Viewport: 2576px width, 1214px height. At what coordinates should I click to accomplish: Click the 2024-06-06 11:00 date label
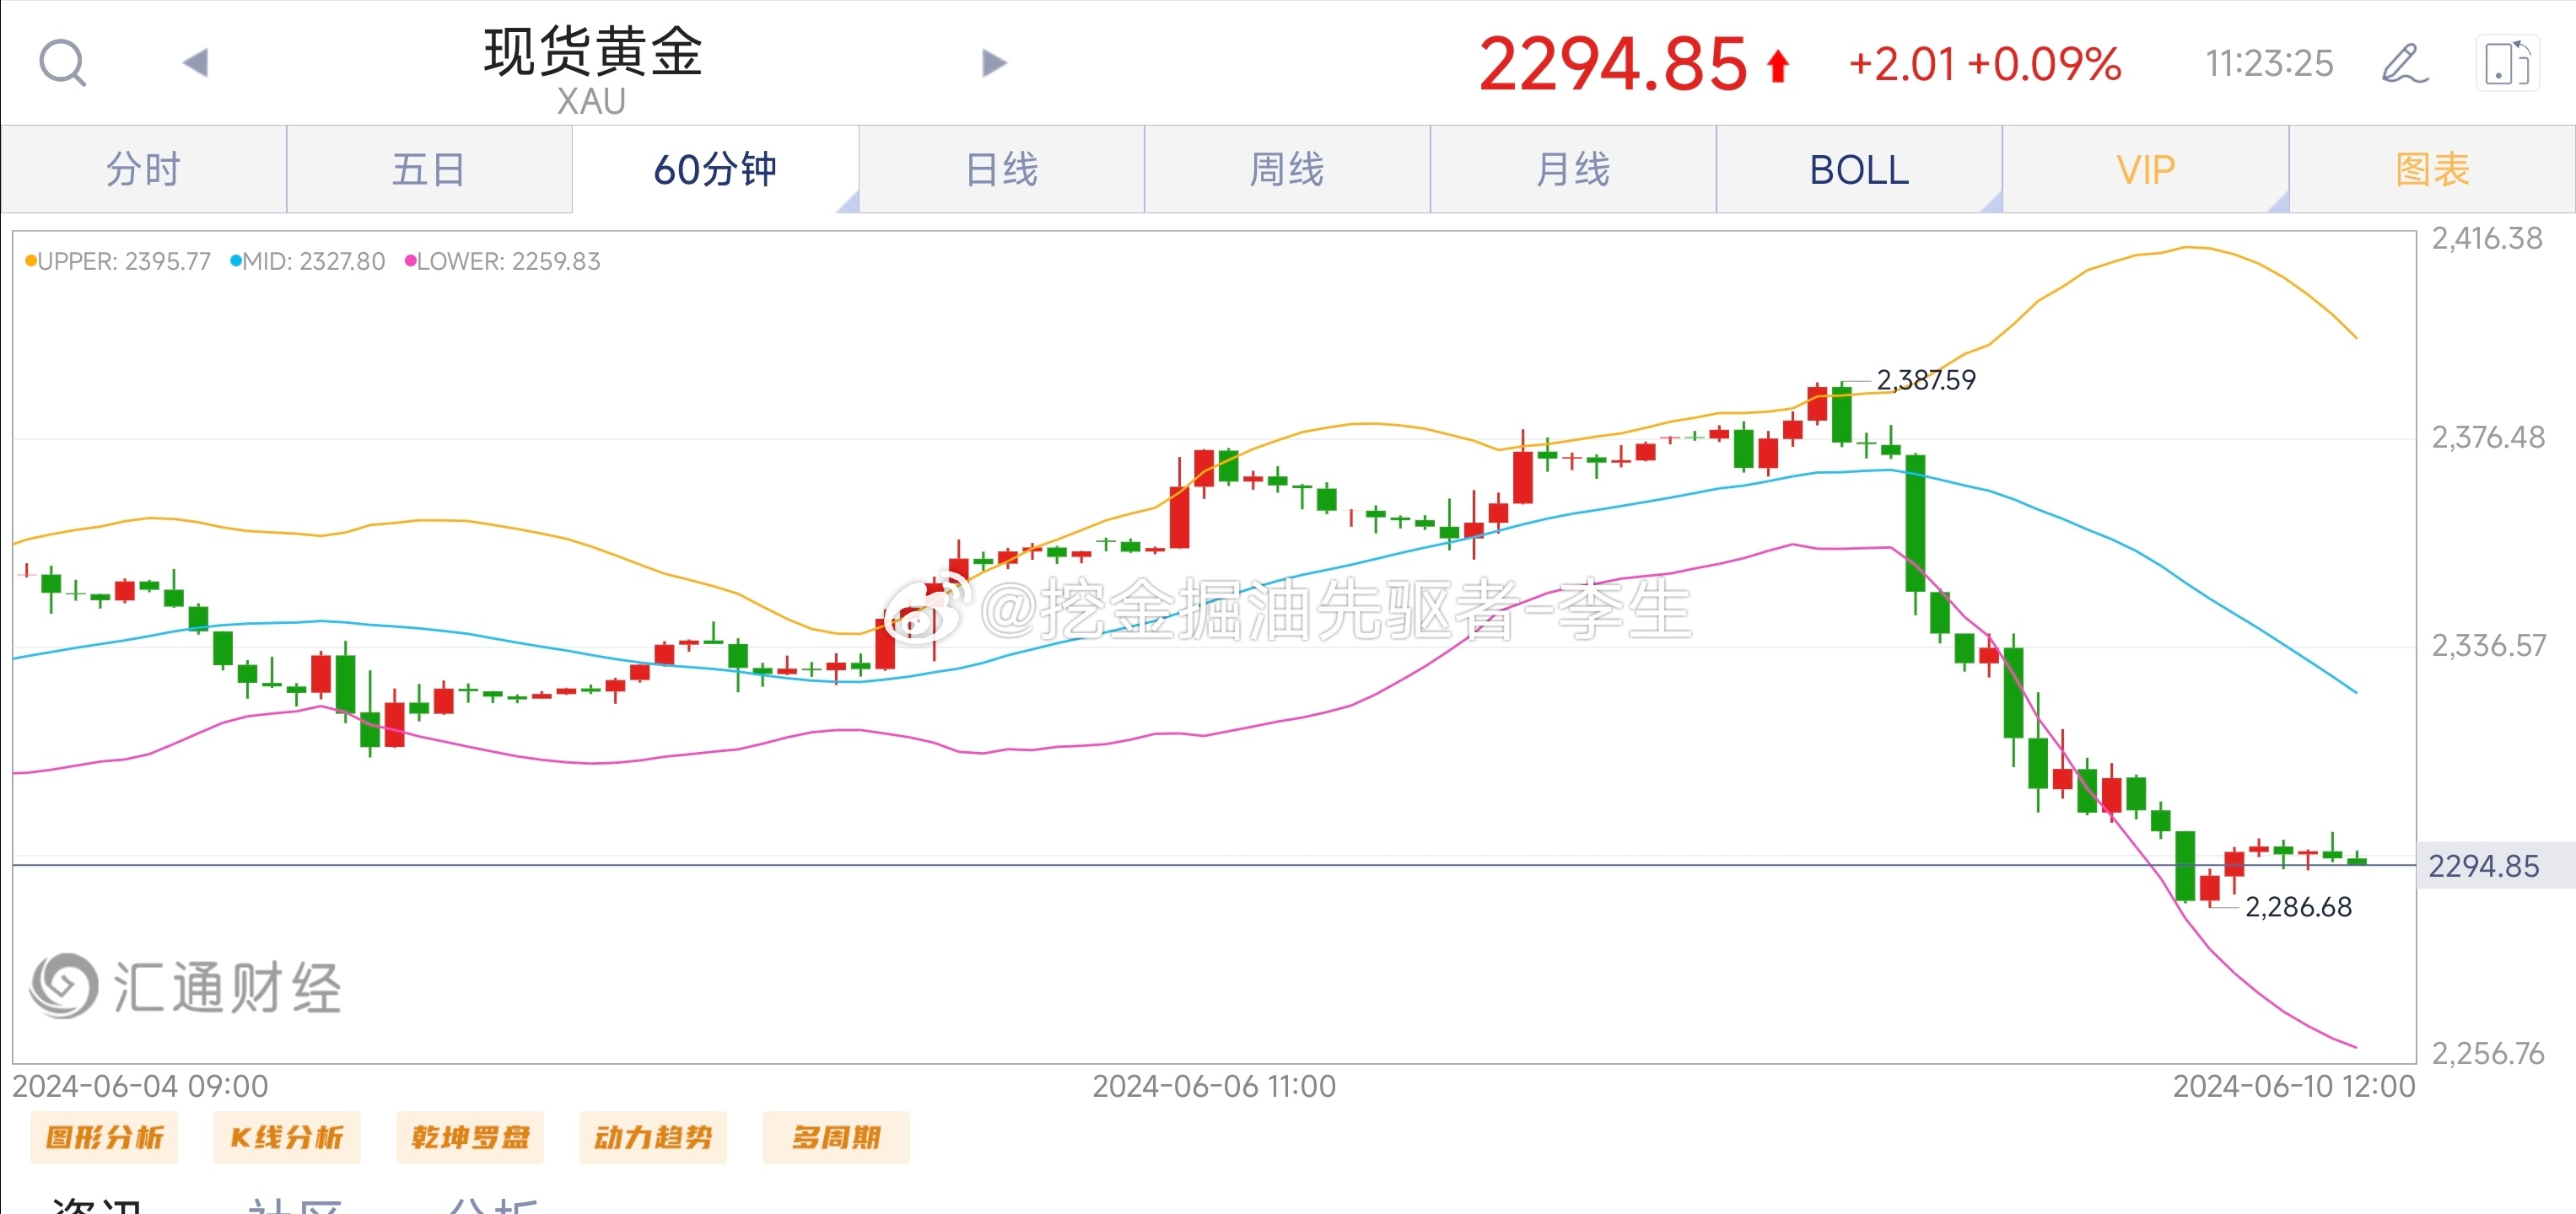(x=1214, y=1085)
